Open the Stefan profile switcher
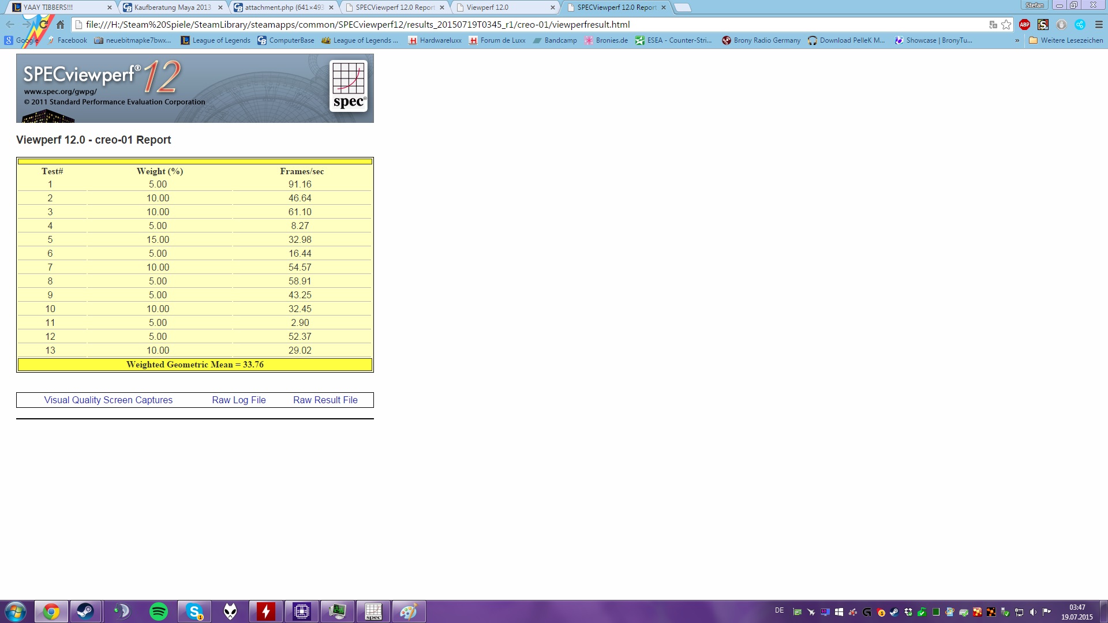1108x623 pixels. (x=1035, y=5)
